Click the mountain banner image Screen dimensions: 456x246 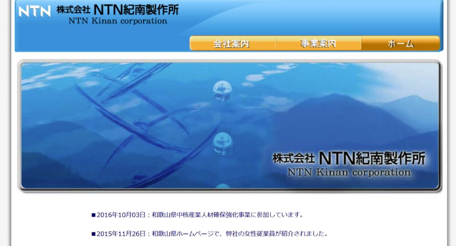coord(230,126)
